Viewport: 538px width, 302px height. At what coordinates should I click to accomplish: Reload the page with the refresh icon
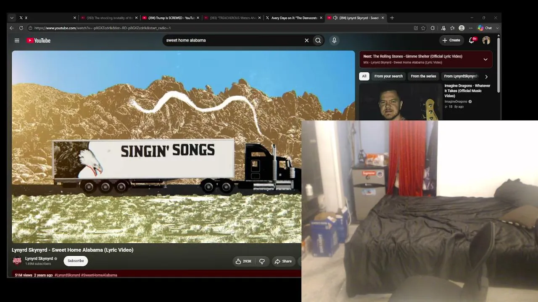[x=21, y=28]
